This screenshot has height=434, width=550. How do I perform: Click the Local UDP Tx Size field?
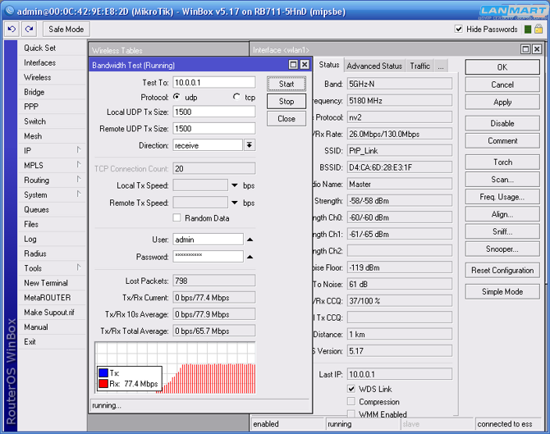[x=214, y=112]
